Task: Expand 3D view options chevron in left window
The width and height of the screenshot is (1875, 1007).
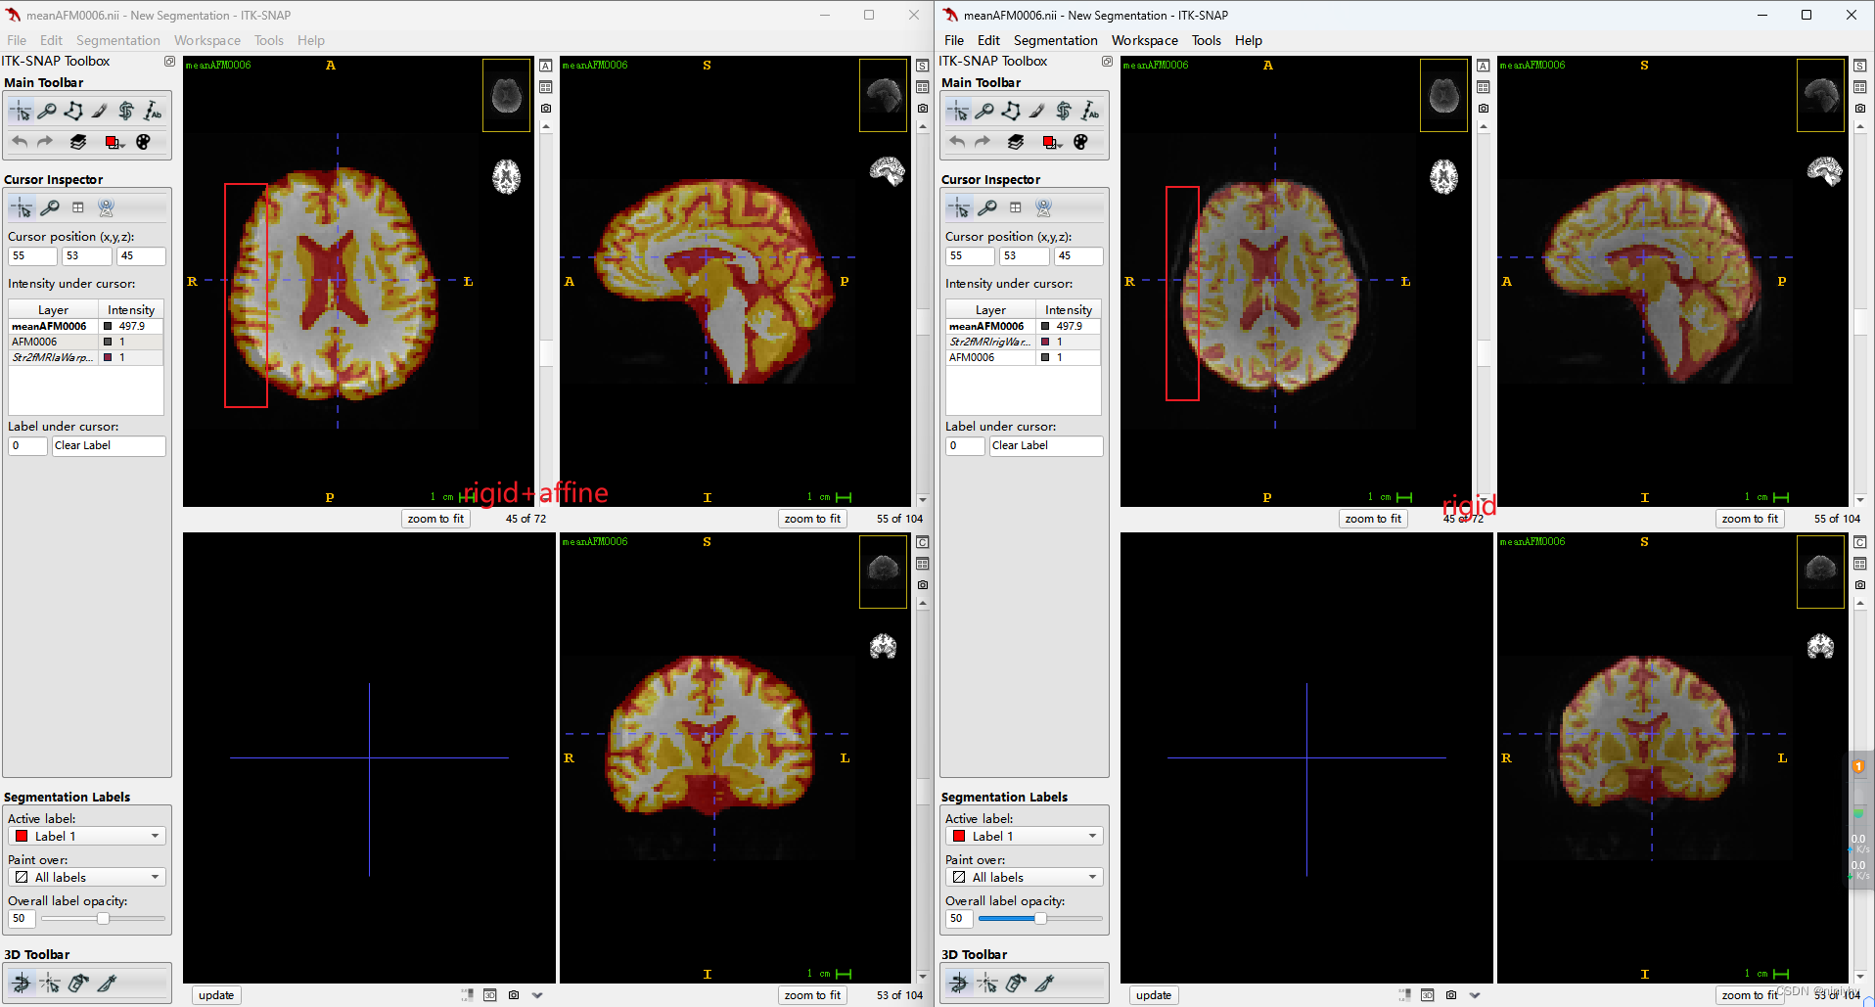Action: (x=537, y=995)
